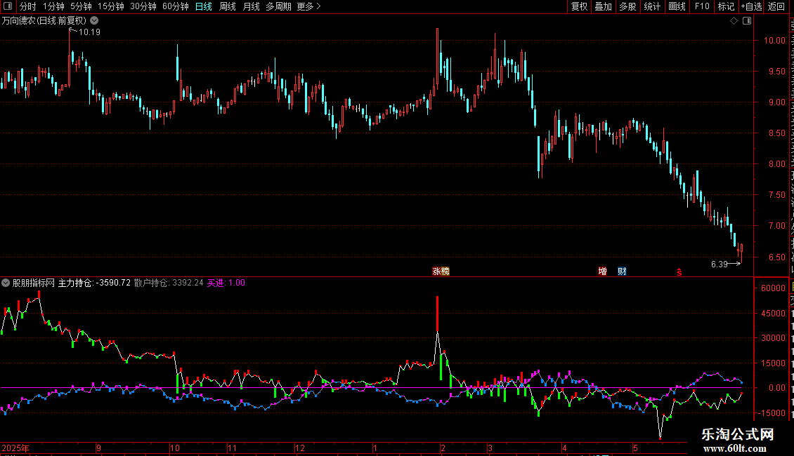Viewport: 794px width, 456px height.
Task: Open the 复权 adjustment options
Action: pyautogui.click(x=579, y=6)
